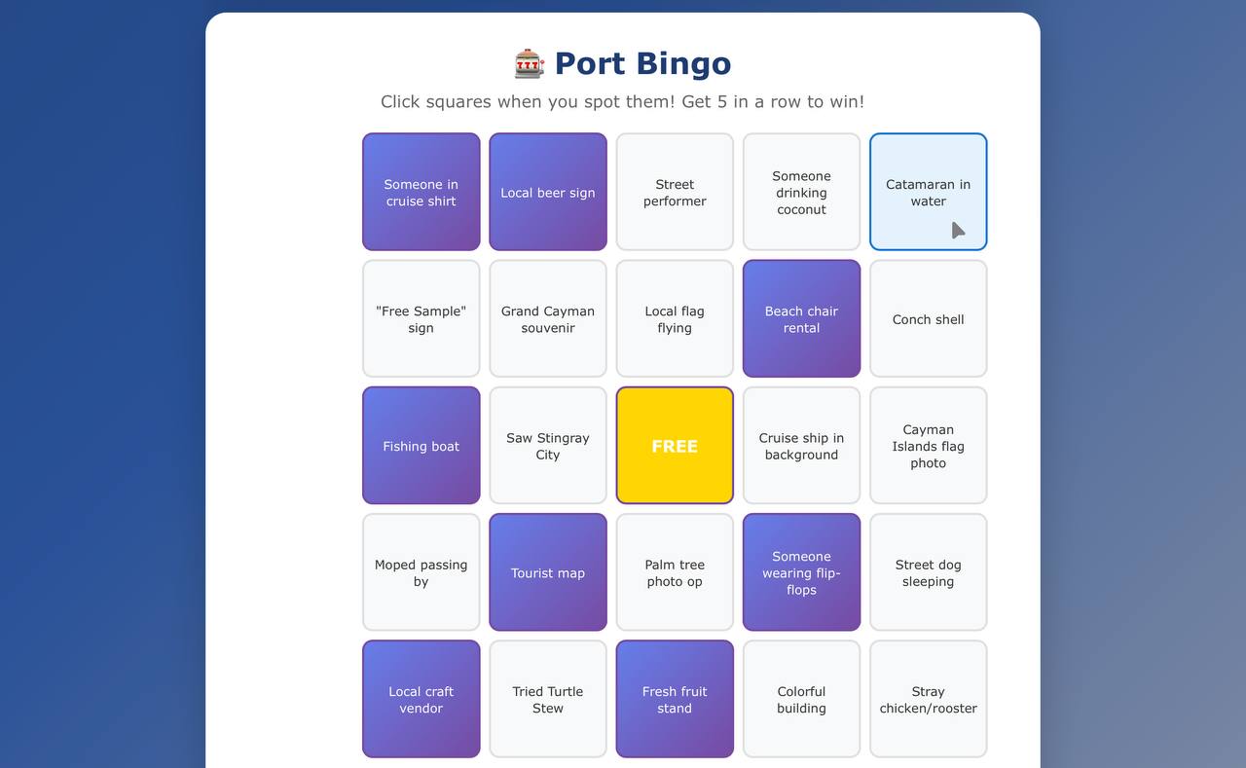Deselect the "Local craft vendor" square
1246x768 pixels.
(x=421, y=699)
